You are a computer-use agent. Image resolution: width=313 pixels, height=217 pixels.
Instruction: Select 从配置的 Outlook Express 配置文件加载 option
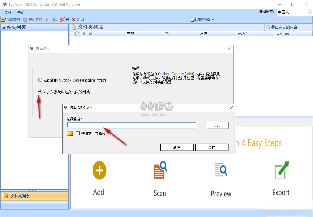(x=40, y=80)
